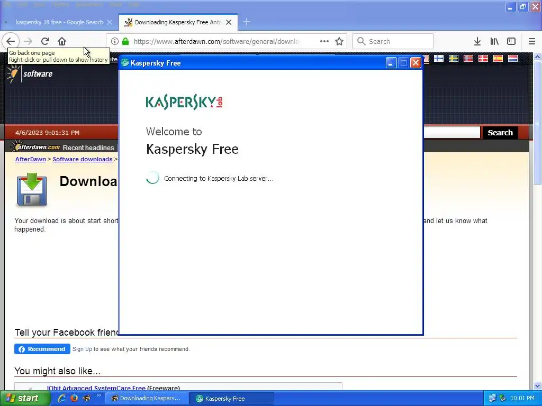Click the website Search button
The image size is (542, 406).
[500, 133]
